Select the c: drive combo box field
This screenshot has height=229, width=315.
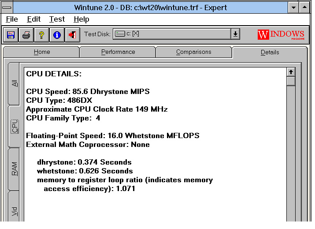pos(172,34)
